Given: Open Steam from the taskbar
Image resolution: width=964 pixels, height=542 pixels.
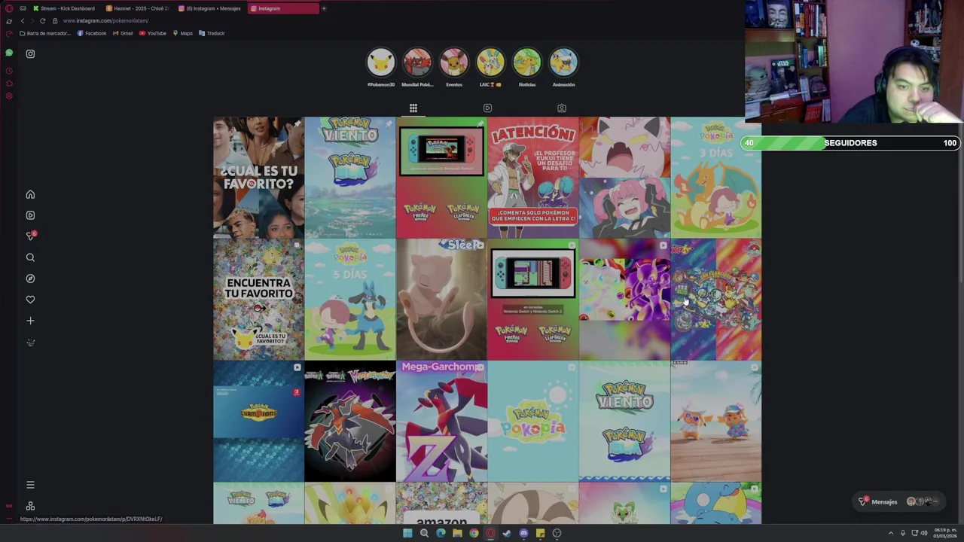Looking at the screenshot, I should pos(507,533).
